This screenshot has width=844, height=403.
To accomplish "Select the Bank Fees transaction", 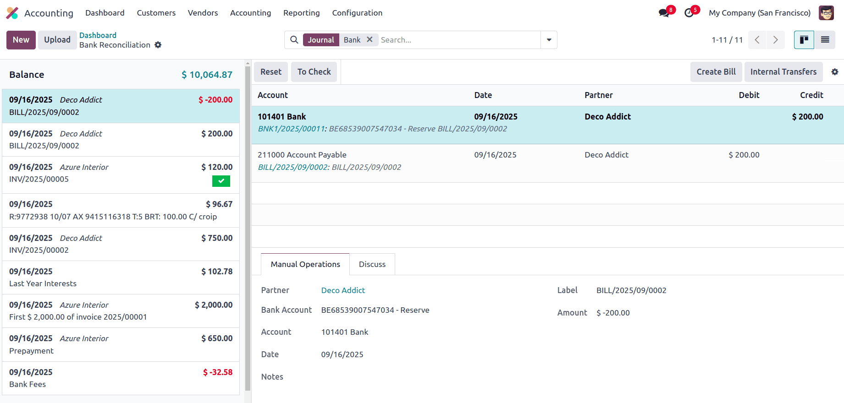I will pyautogui.click(x=121, y=378).
